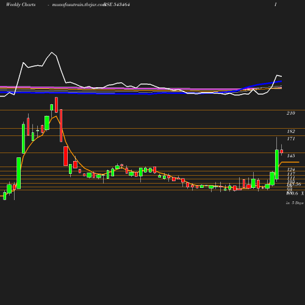Click the 117 price level label
The image size is (305, 305).
pos(291,174)
